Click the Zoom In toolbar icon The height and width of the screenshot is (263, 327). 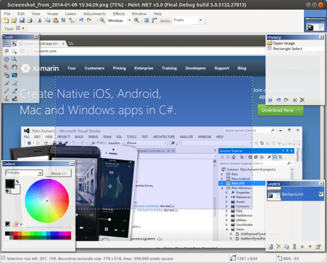click(x=137, y=21)
